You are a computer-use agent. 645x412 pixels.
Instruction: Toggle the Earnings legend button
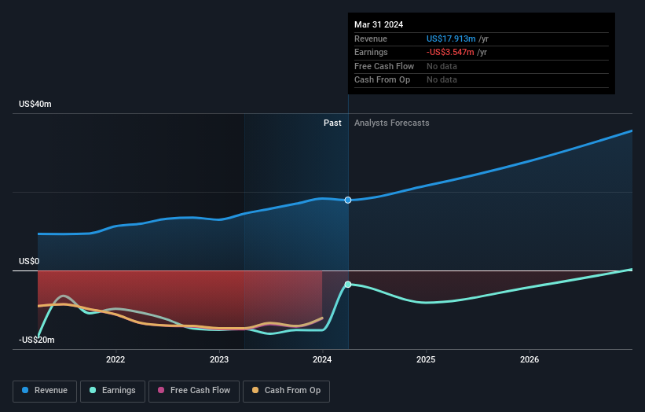112,391
